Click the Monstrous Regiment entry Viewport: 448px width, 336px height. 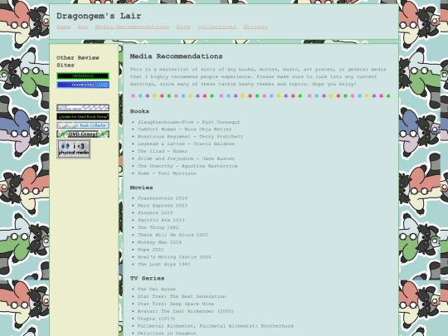click(190, 137)
